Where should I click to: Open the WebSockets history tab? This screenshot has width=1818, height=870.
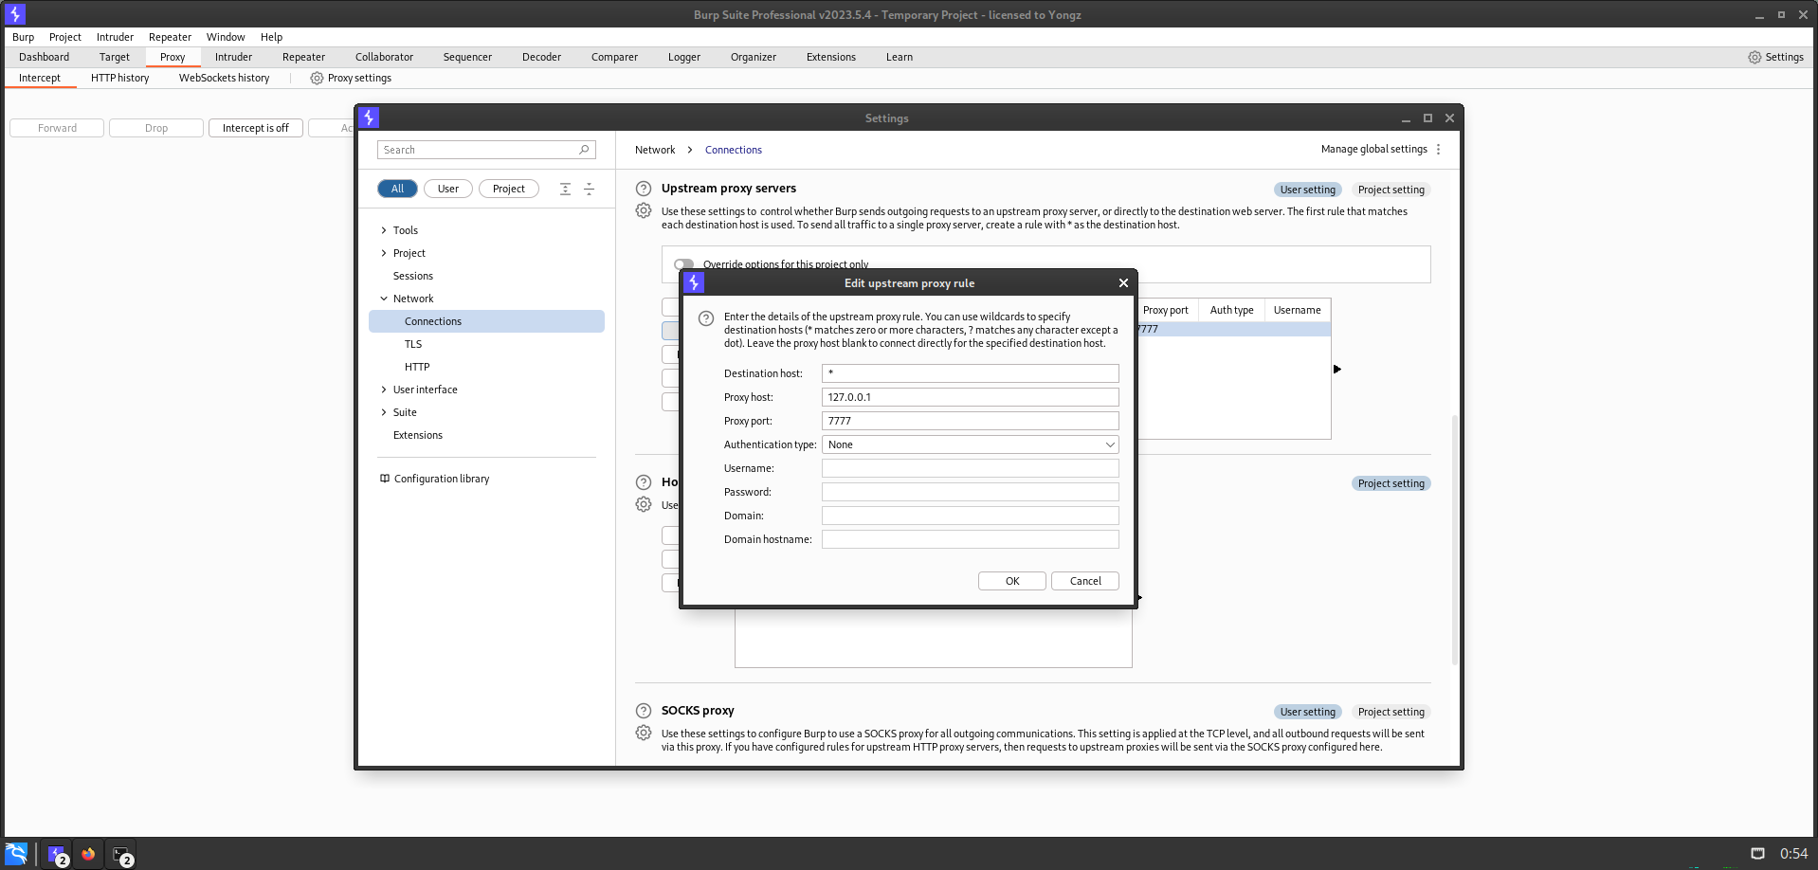click(x=225, y=79)
